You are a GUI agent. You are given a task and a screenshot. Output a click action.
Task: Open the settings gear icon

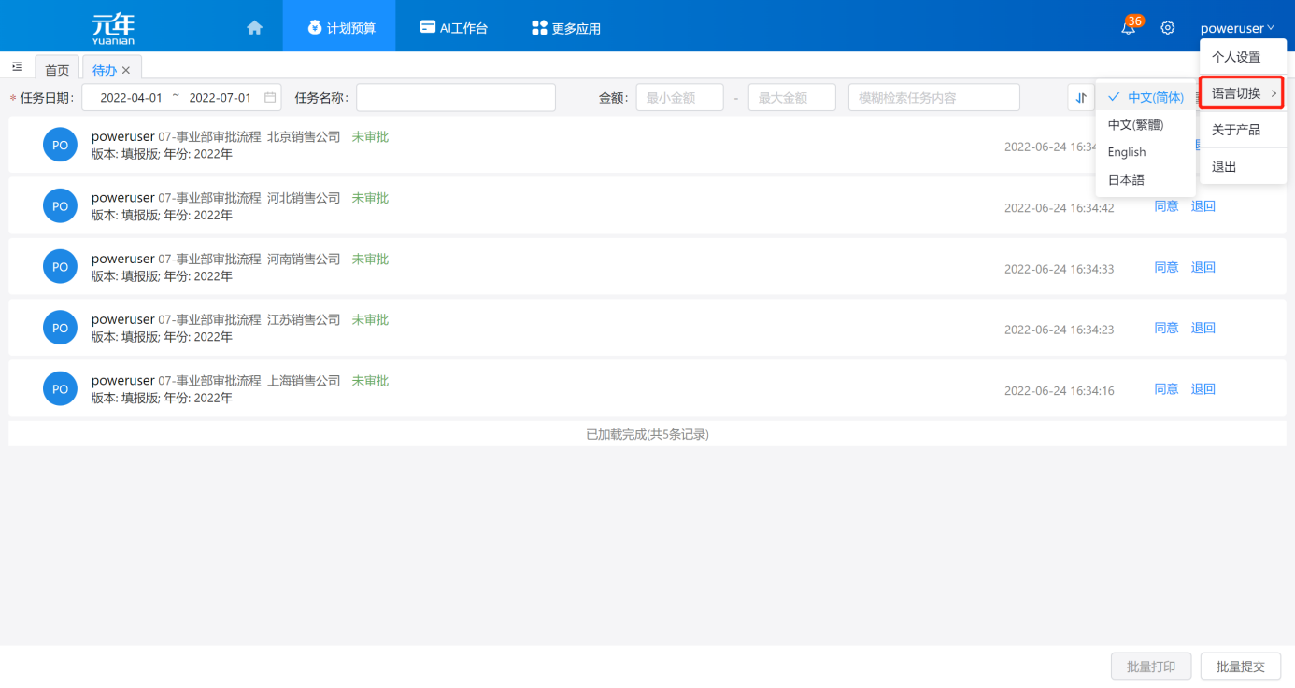1167,28
